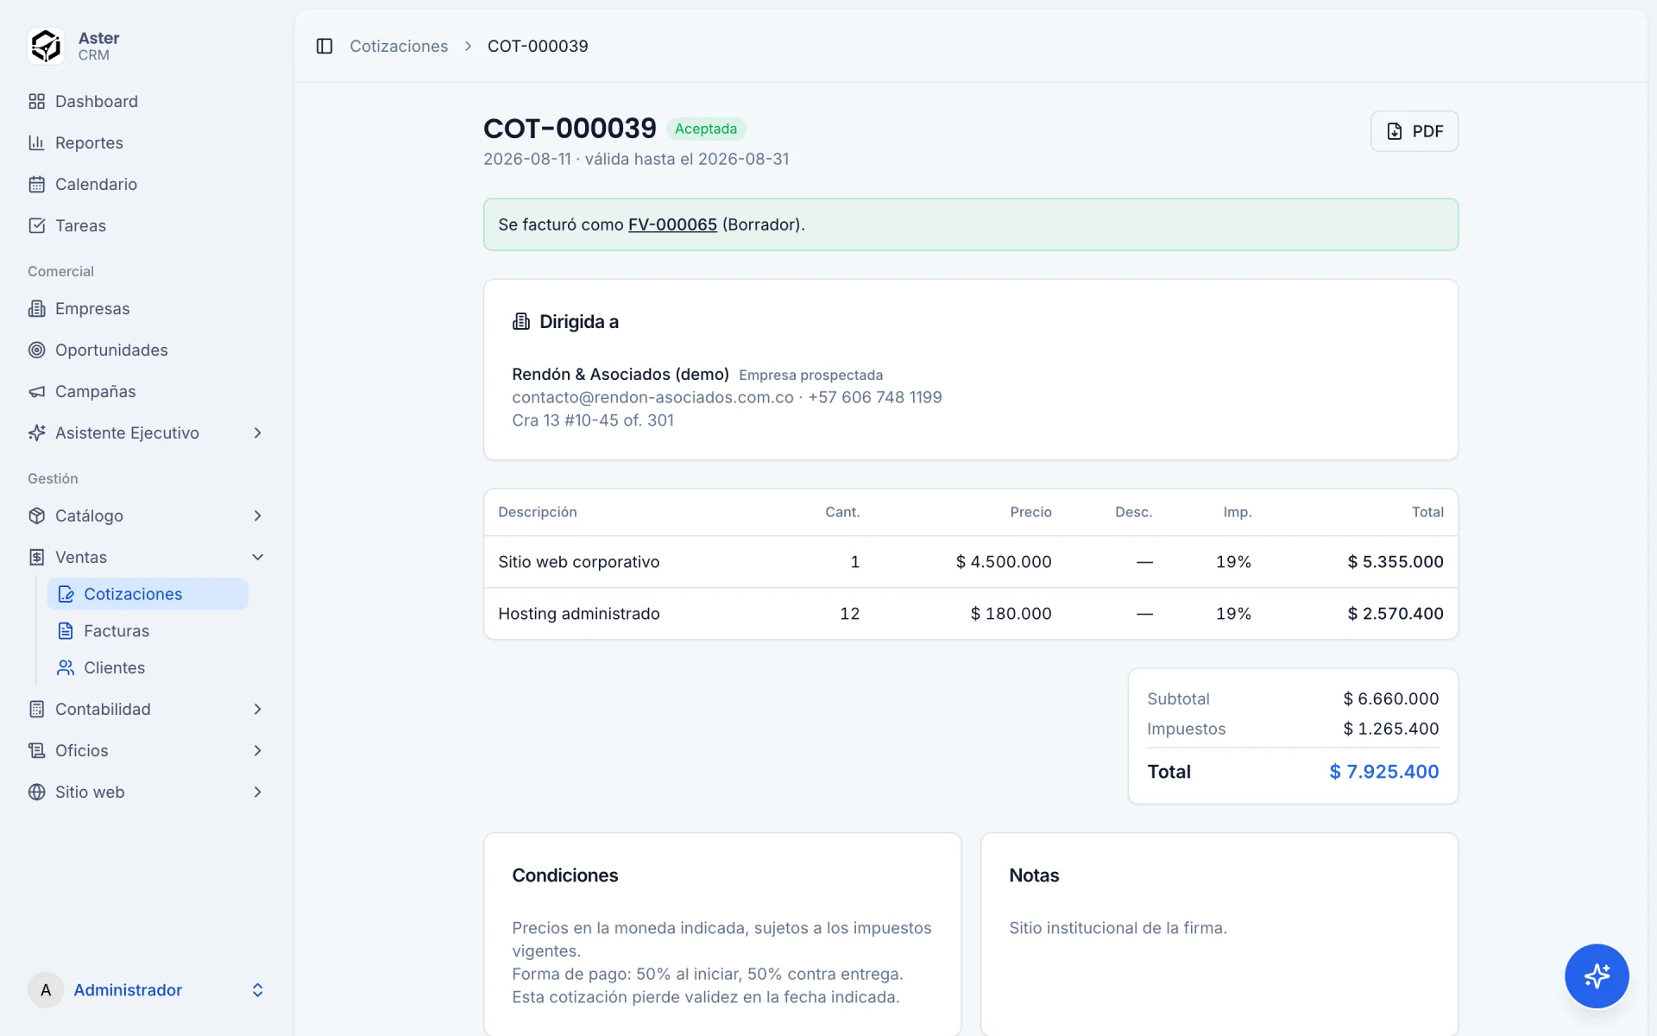This screenshot has height=1036, width=1657.
Task: Download the quotation as PDF
Action: [x=1414, y=131]
